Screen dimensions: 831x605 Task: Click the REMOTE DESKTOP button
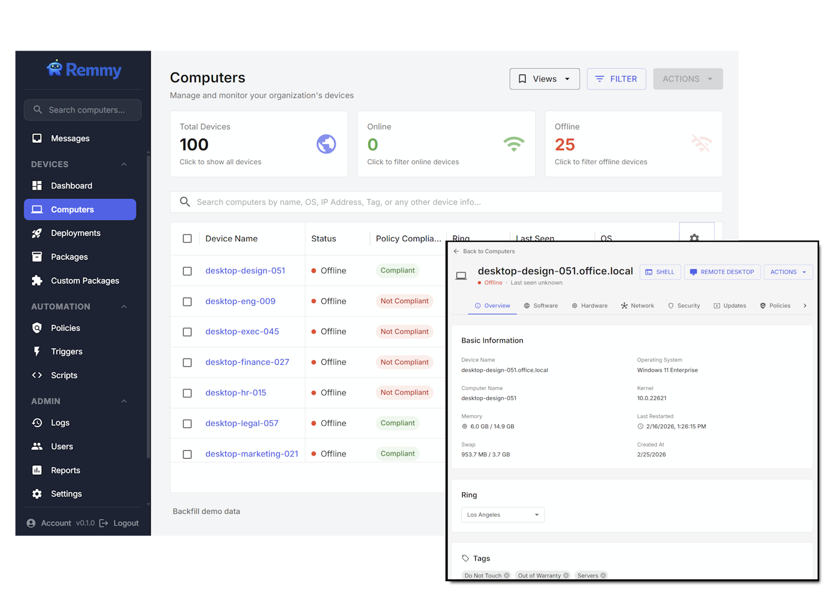[x=722, y=272]
